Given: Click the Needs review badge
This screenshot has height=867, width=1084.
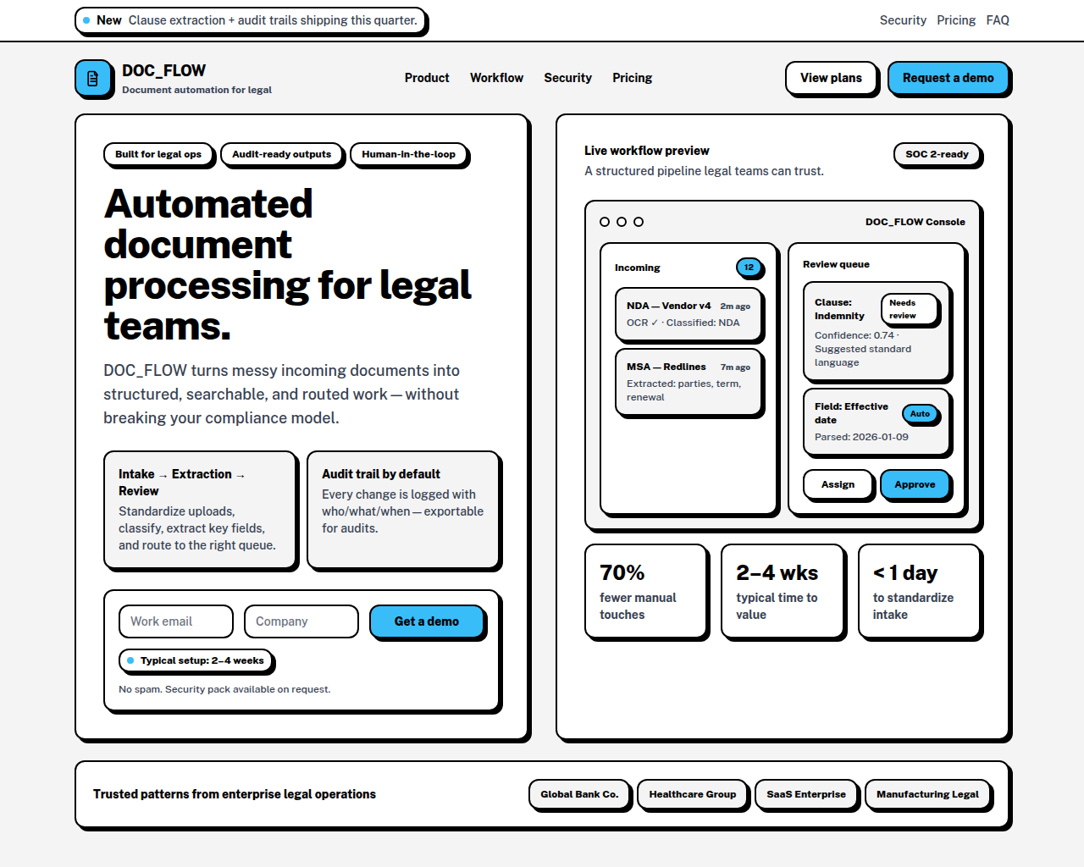Looking at the screenshot, I should pos(909,309).
